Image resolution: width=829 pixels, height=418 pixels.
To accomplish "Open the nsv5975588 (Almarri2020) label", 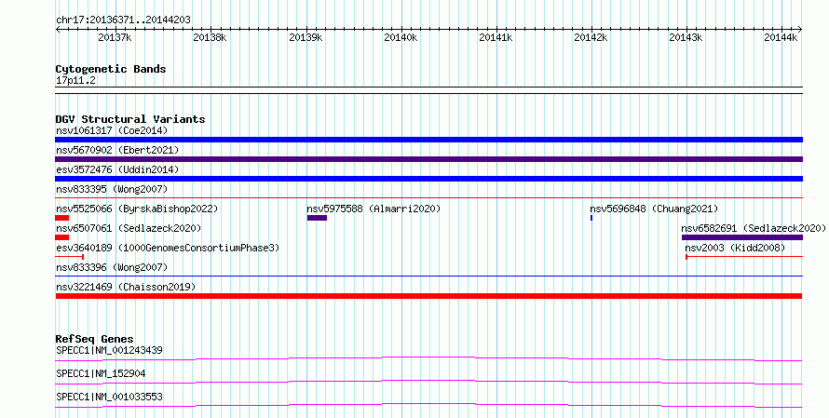I will pos(374,209).
